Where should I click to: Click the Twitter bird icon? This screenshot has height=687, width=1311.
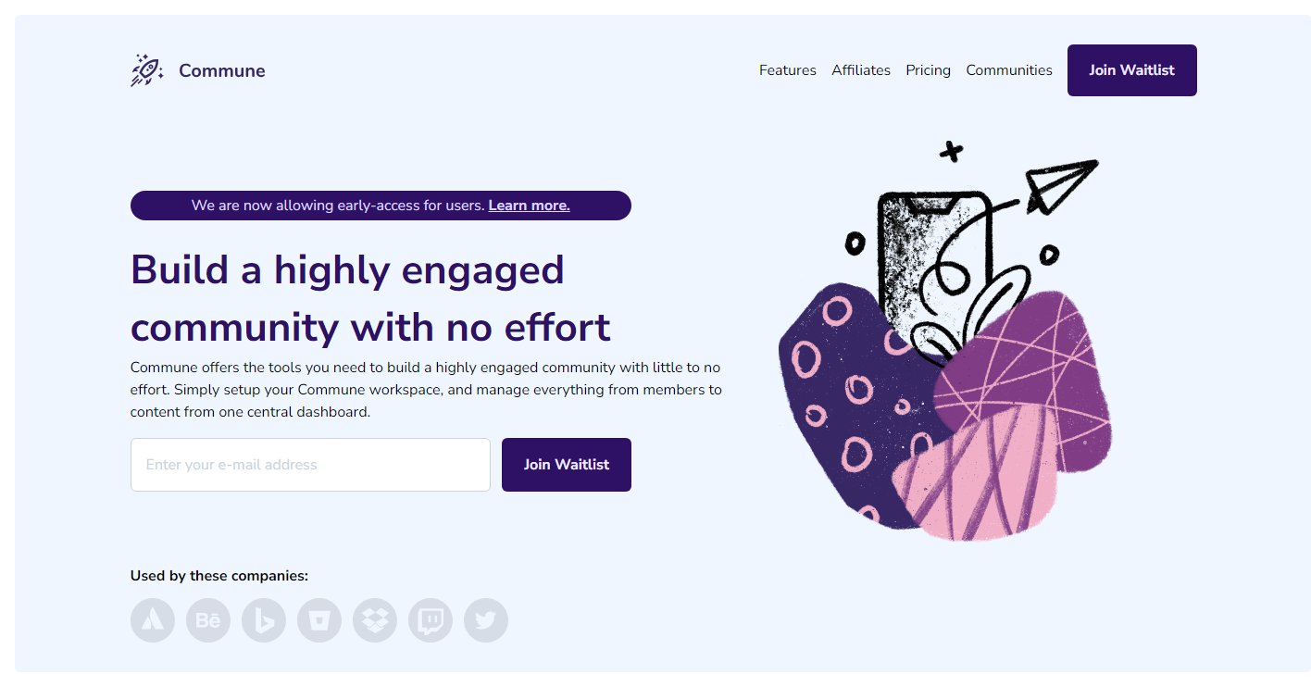click(486, 620)
